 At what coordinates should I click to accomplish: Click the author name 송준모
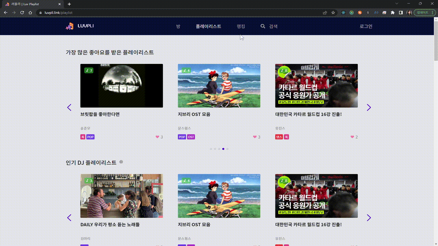tap(85, 128)
